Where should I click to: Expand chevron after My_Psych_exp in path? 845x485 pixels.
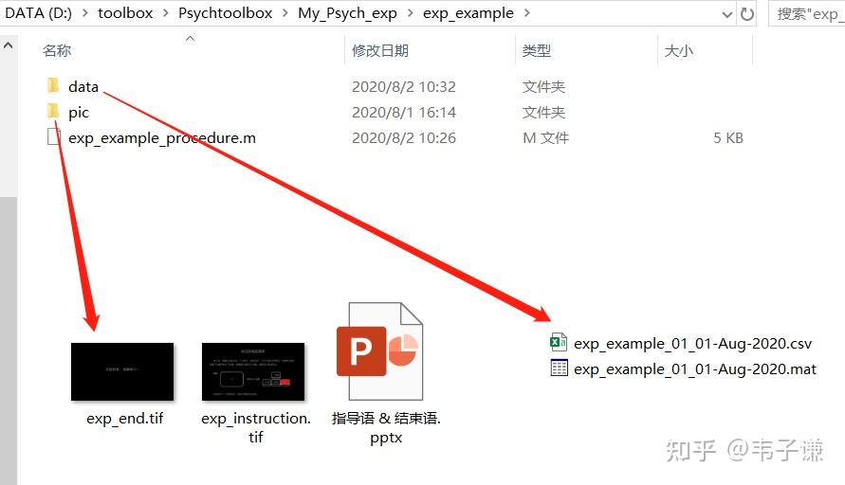coord(410,13)
